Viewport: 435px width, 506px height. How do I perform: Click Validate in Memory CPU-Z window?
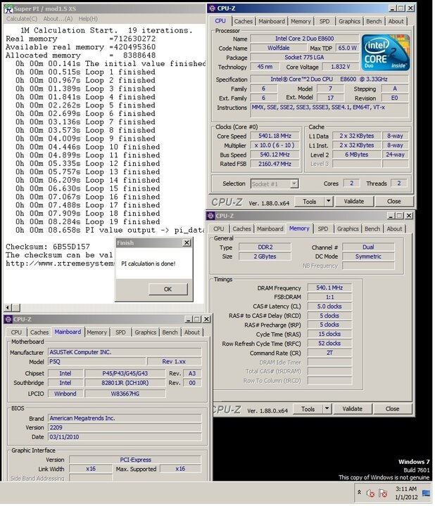point(352,409)
